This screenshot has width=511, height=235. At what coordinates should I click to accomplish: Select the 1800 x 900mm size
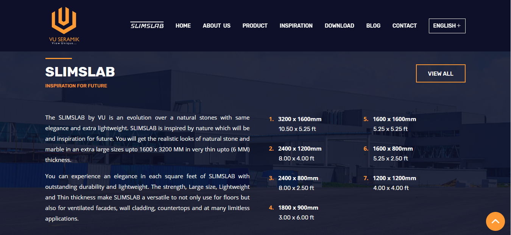(x=298, y=208)
